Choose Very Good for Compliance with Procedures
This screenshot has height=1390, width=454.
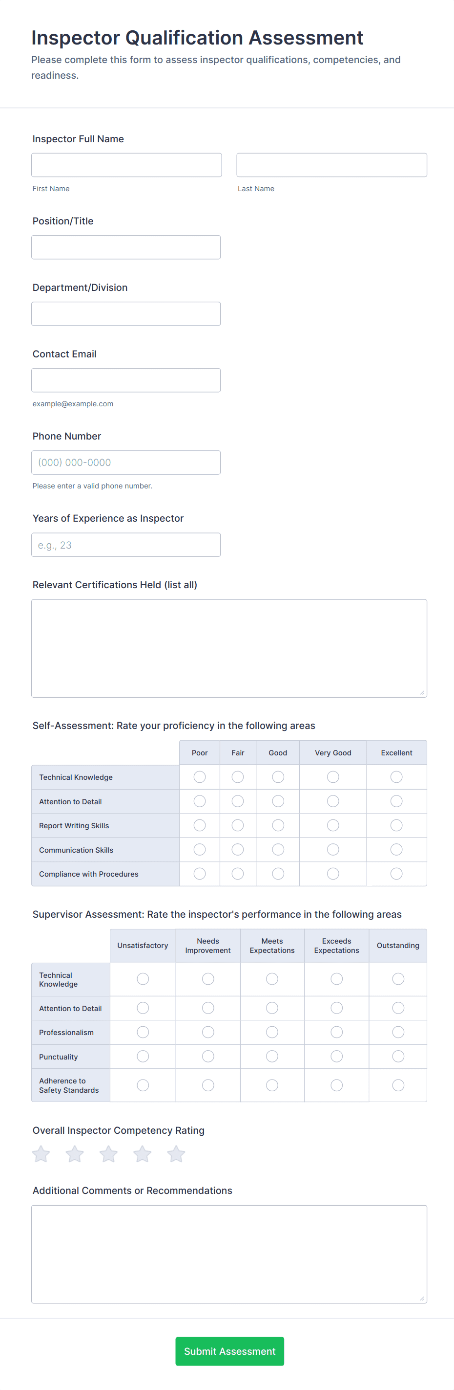333,873
